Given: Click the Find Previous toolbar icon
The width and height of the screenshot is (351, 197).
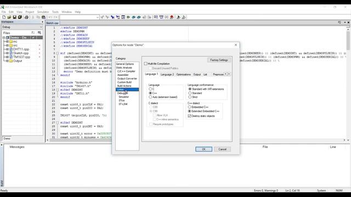Looking at the screenshot, I should point(102,17).
